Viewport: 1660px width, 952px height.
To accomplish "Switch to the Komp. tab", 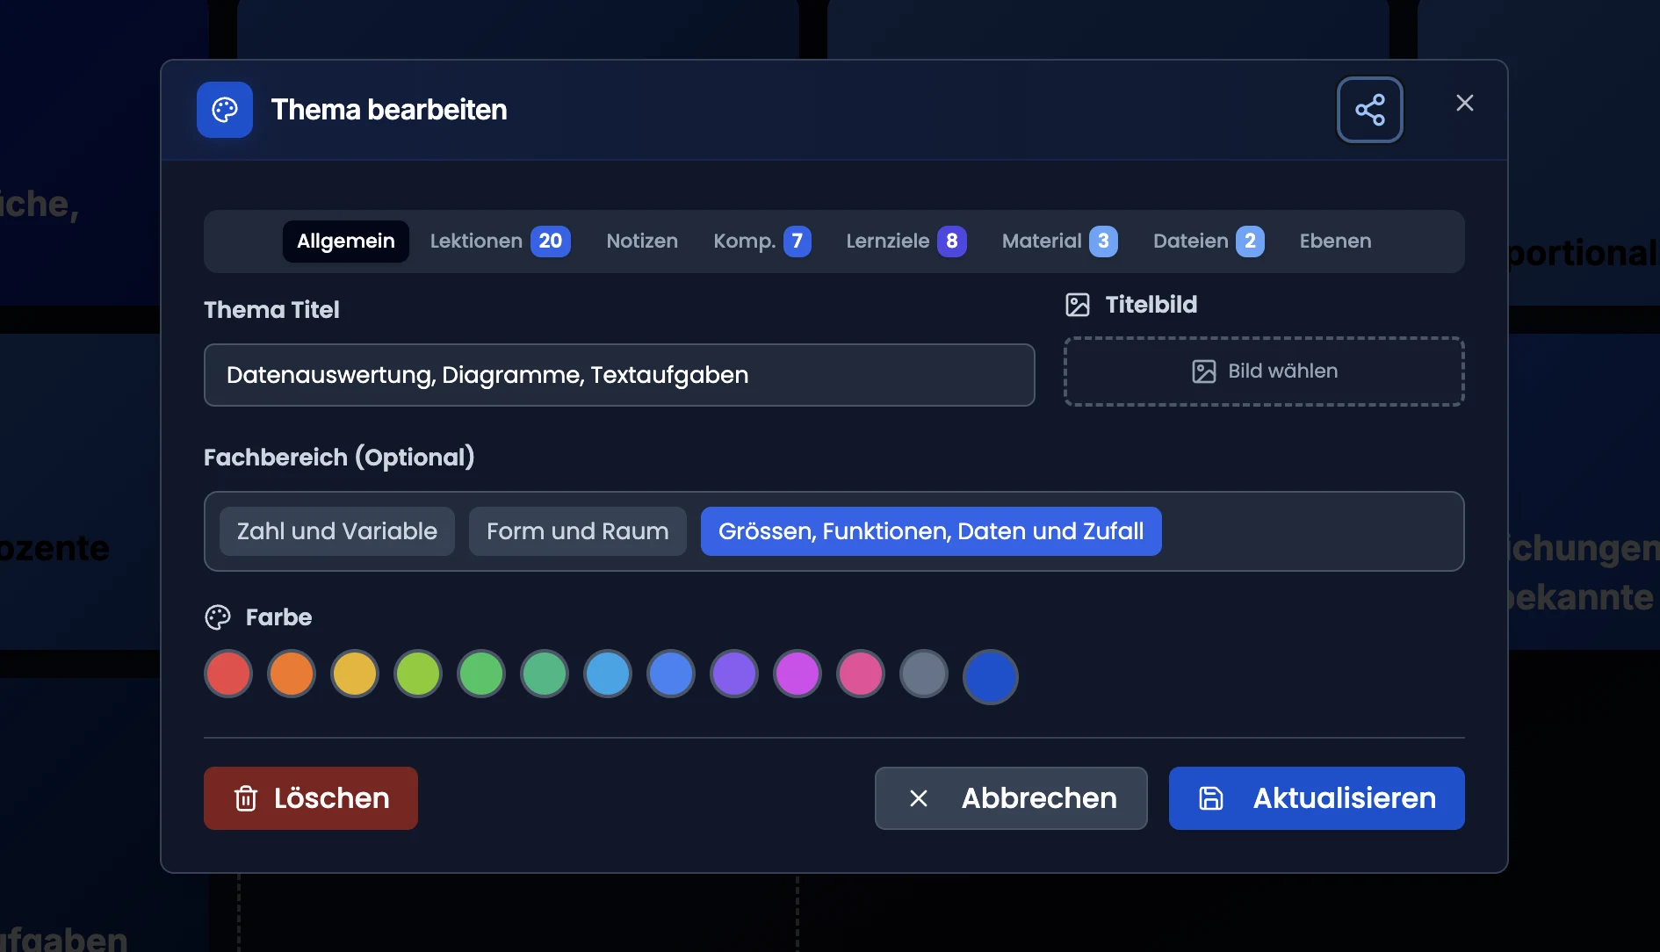I will click(761, 242).
